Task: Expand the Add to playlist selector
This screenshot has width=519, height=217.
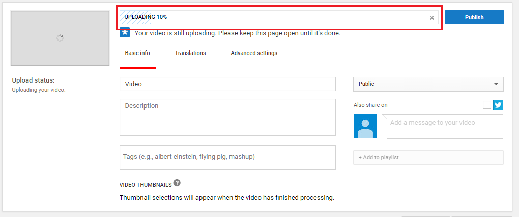Action: click(428, 157)
